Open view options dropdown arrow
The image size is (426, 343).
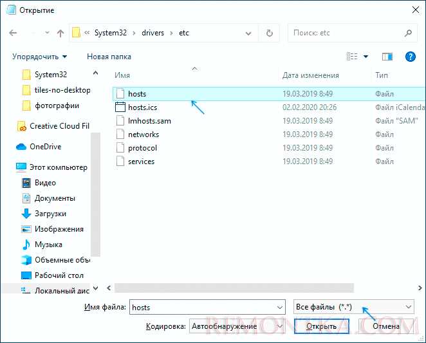coord(366,57)
